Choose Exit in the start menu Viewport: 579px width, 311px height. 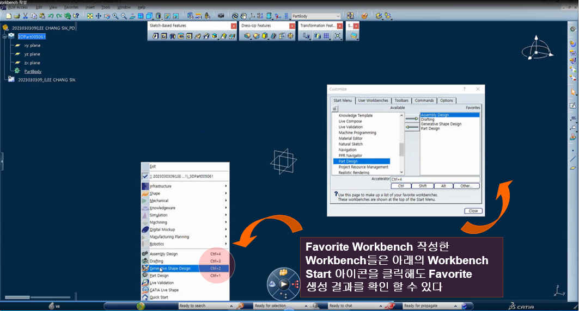(x=185, y=166)
